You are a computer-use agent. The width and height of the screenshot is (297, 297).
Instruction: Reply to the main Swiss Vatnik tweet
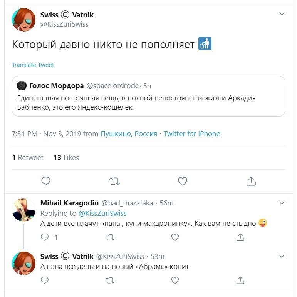pos(46,181)
